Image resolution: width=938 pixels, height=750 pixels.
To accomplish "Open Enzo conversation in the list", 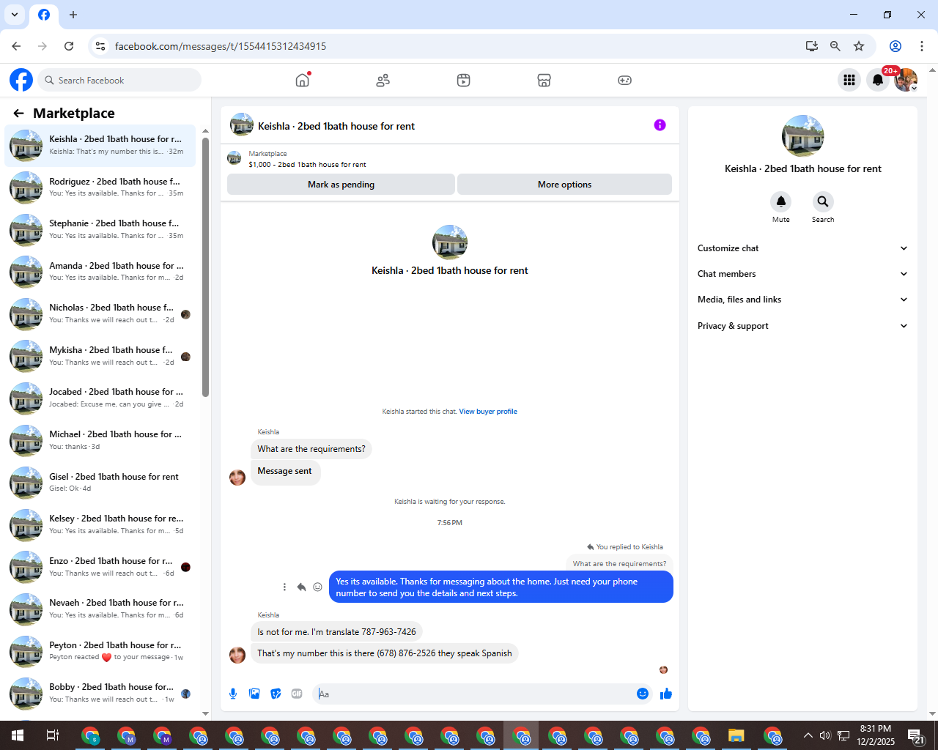I will (100, 568).
